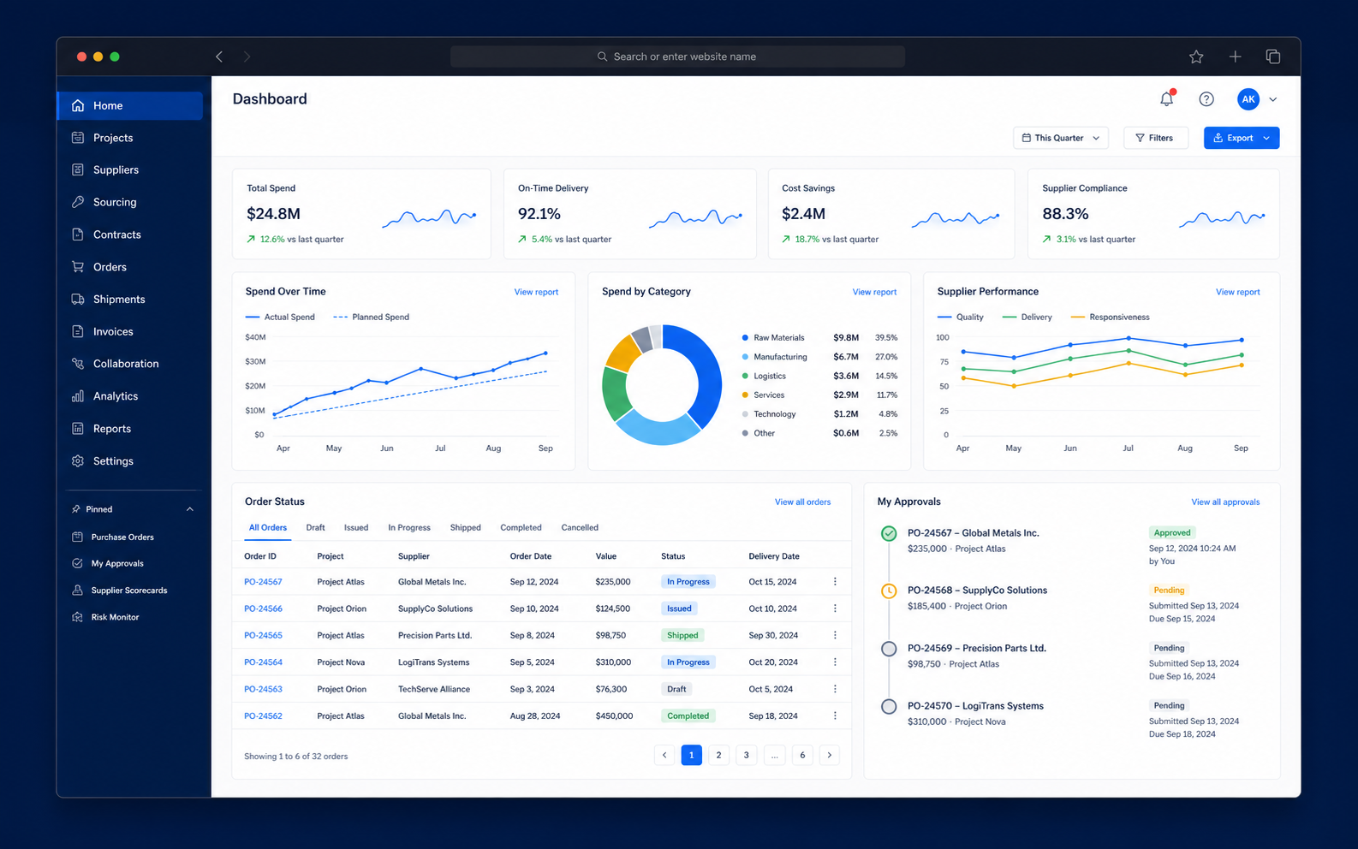Expand the Export button dropdown
This screenshot has height=849, width=1358.
pos(1267,138)
